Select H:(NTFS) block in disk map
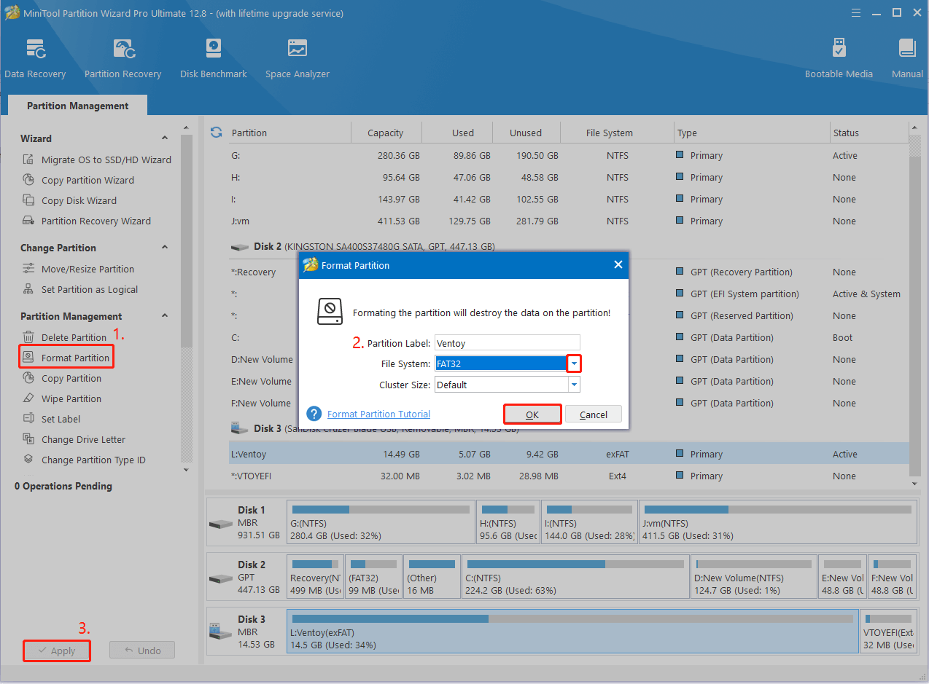The height and width of the screenshot is (684, 929). pos(509,522)
